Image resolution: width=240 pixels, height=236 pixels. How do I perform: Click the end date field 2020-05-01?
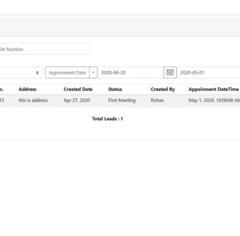pyautogui.click(x=208, y=73)
